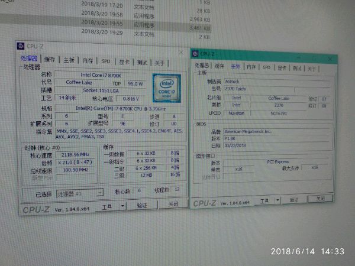
Task: Open the 处理器 #1 selection dropdown
Action: [80, 194]
